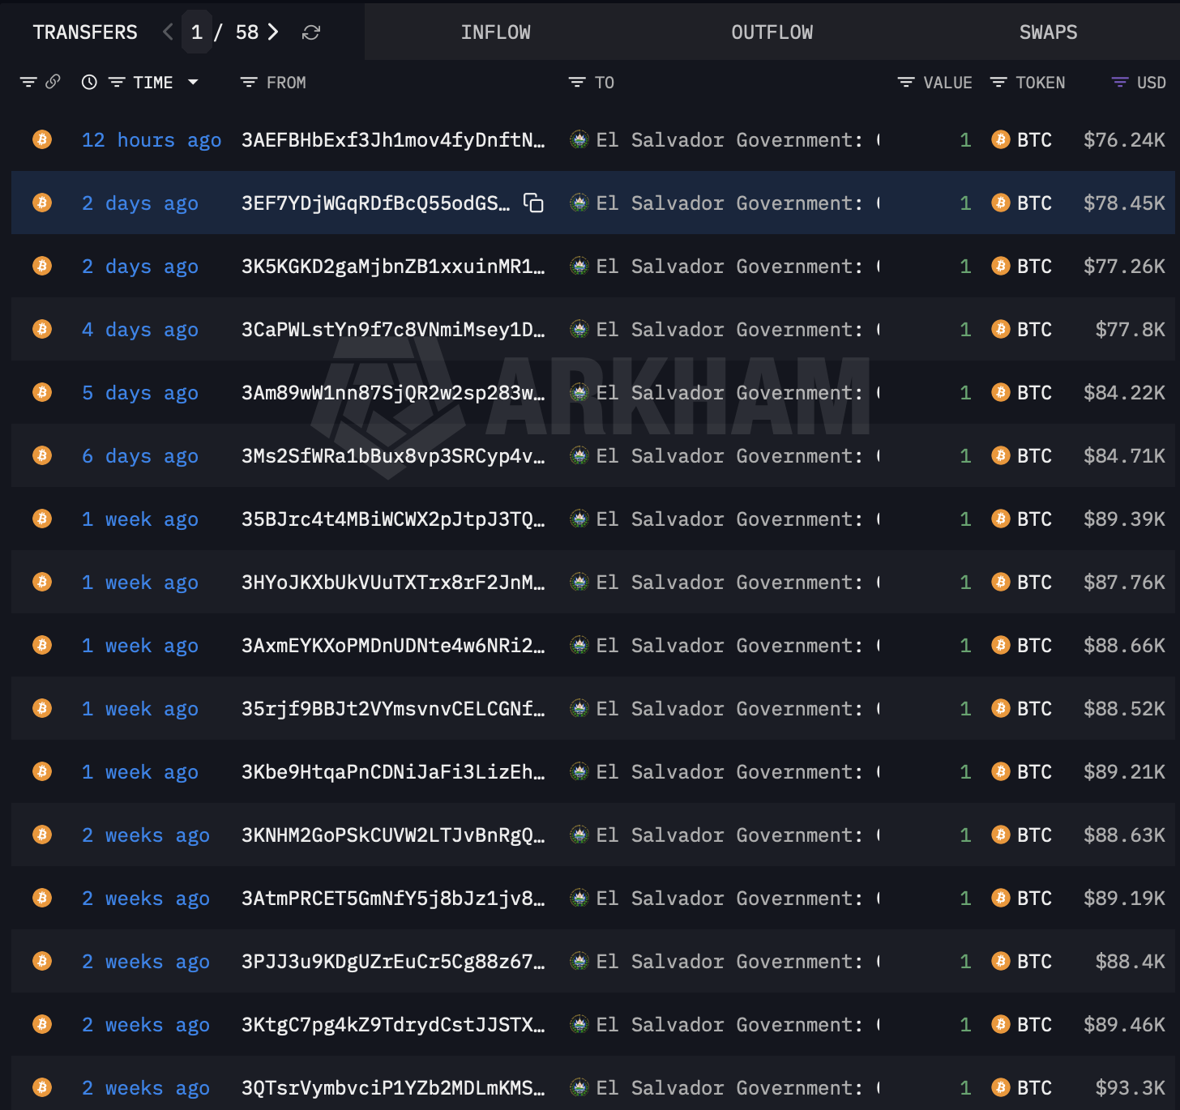Copy the 3EF7YDjWGqRDfBcQ55odGS address

(x=533, y=203)
